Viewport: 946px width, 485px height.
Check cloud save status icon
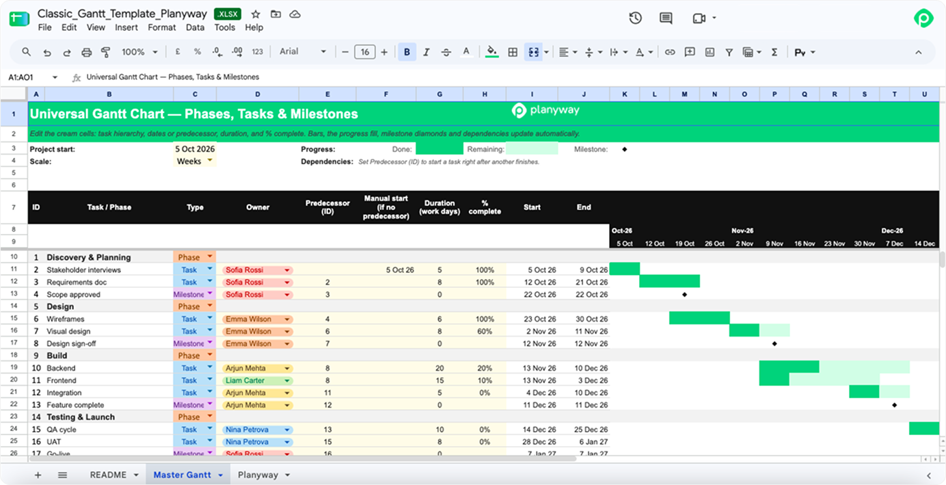pos(295,14)
